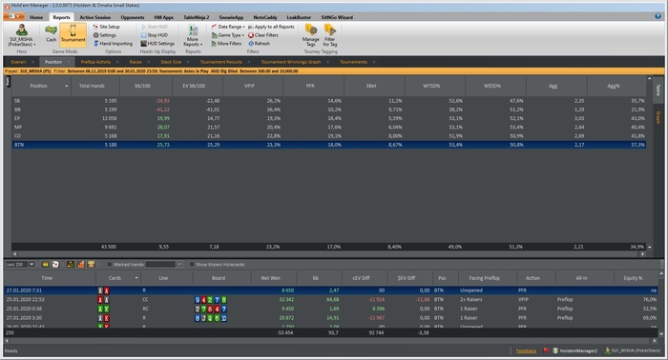Click the Feedback link

526,350
